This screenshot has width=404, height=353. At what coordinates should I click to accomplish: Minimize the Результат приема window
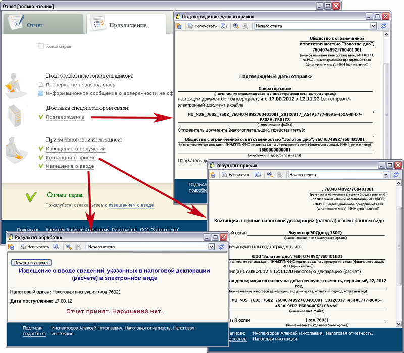point(381,165)
